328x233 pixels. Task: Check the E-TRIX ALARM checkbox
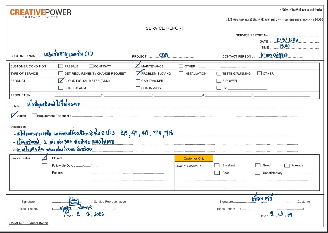click(x=61, y=88)
